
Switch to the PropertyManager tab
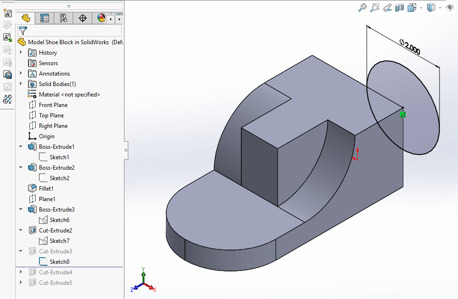(45, 19)
